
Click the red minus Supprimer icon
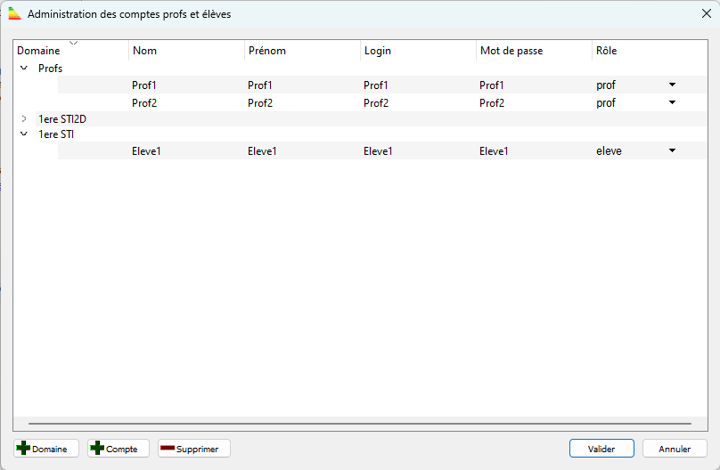point(167,449)
